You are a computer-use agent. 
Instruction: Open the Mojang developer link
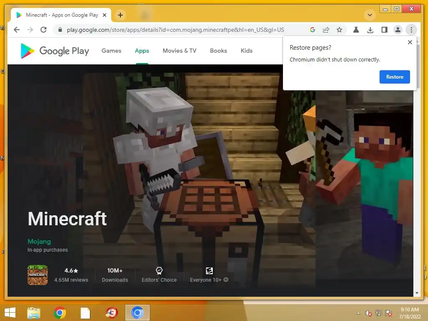tap(39, 242)
